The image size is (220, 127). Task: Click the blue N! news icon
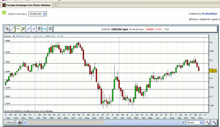[44, 29]
